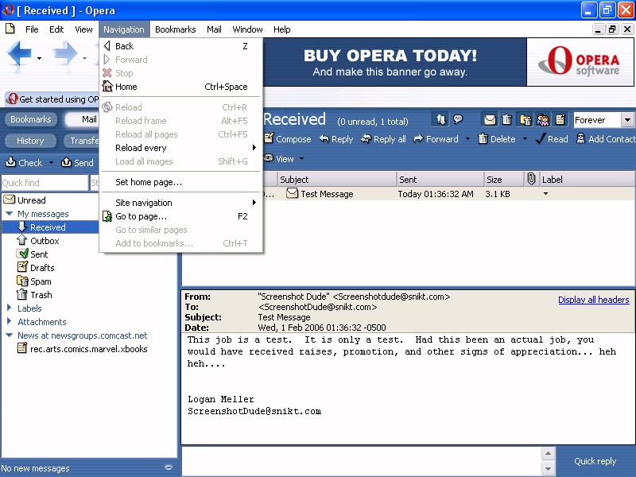636x477 pixels.
Task: Forward the message with the Forward button
Action: [436, 138]
